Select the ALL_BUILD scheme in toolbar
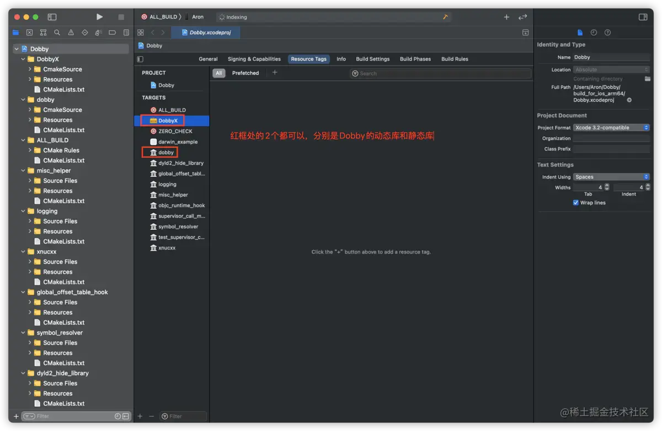Image resolution: width=662 pixels, height=431 pixels. pyautogui.click(x=159, y=17)
